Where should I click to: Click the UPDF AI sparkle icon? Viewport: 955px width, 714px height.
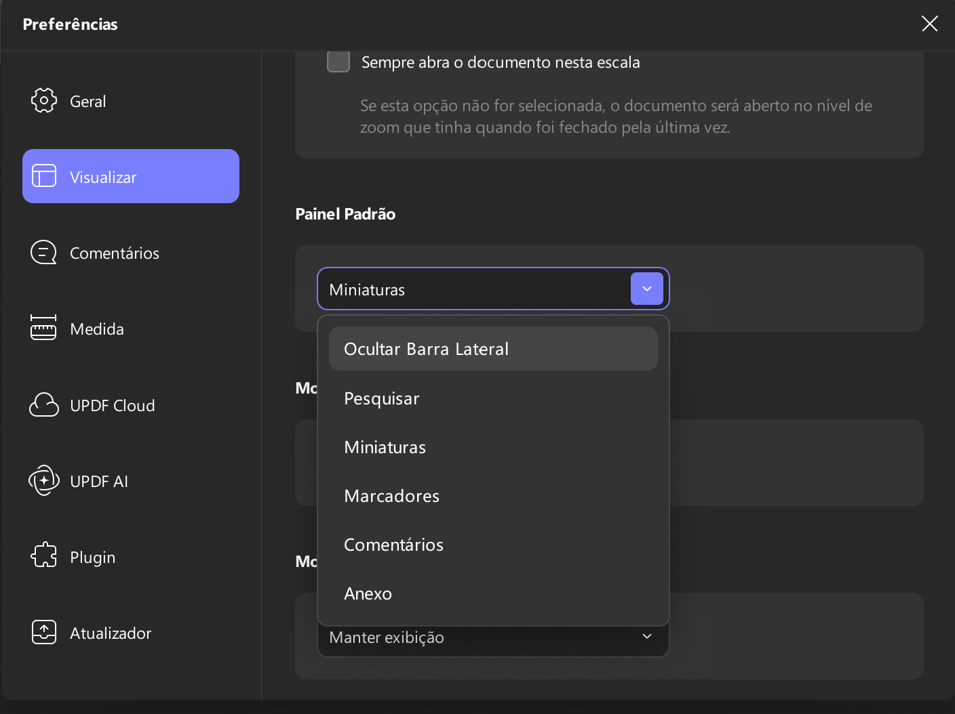pos(44,480)
